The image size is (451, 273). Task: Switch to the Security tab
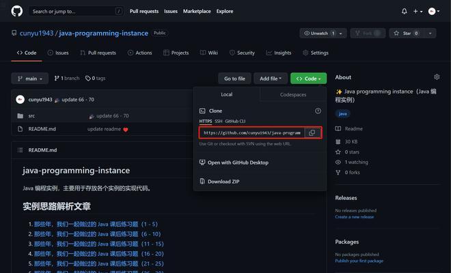pyautogui.click(x=242, y=53)
